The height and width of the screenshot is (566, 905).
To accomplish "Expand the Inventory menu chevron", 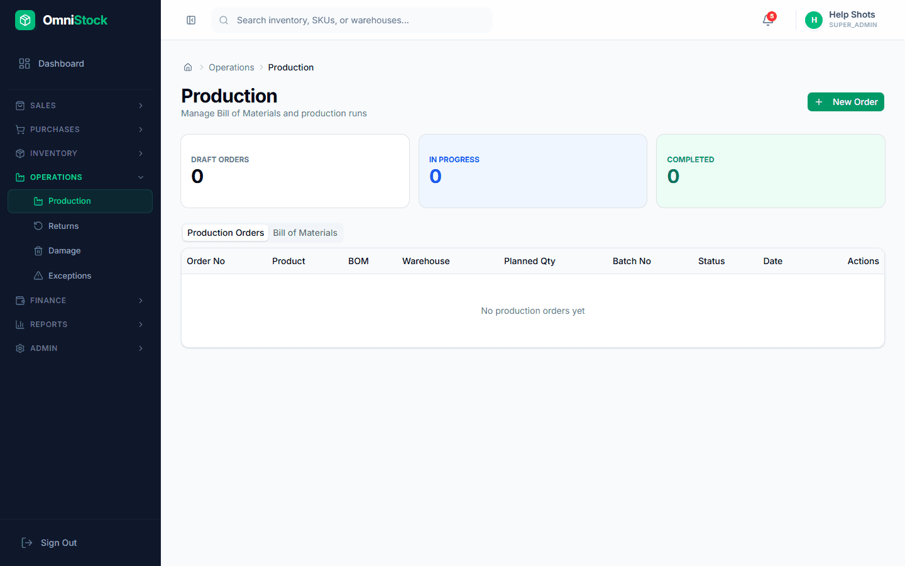I will click(x=141, y=153).
